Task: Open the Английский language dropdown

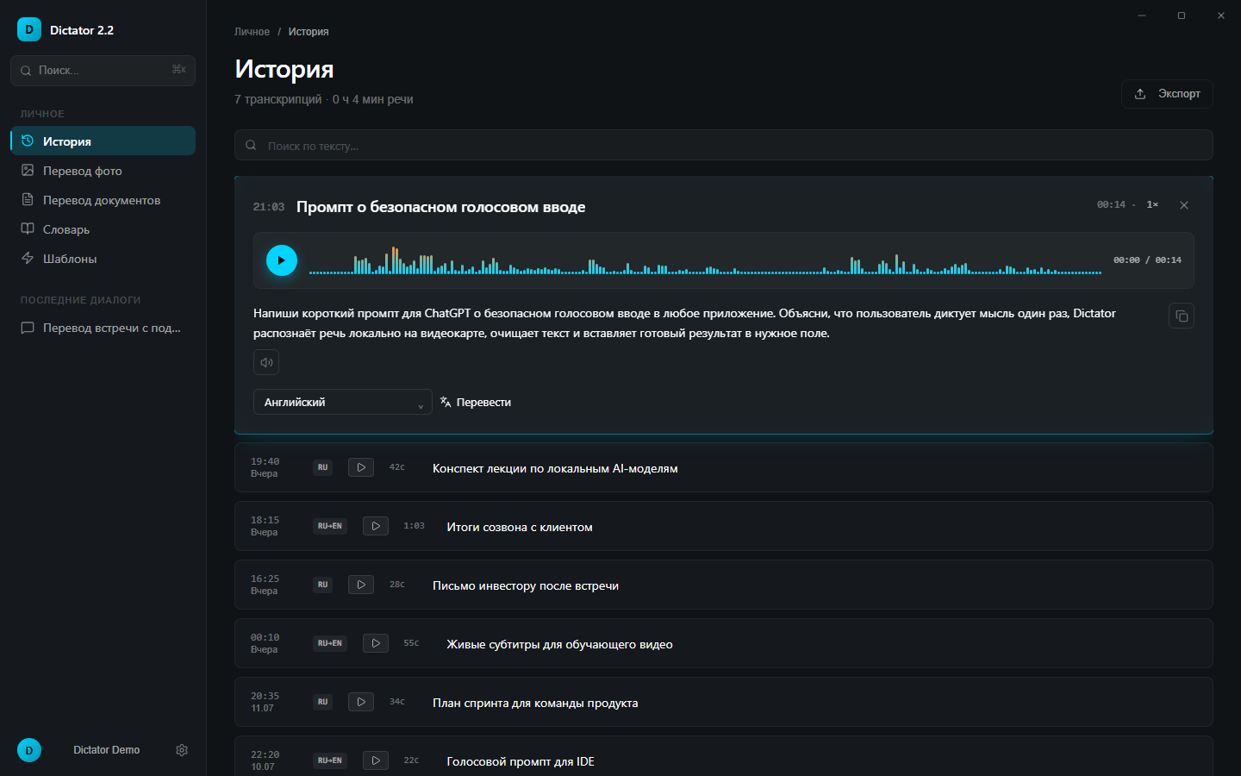Action: coord(343,402)
